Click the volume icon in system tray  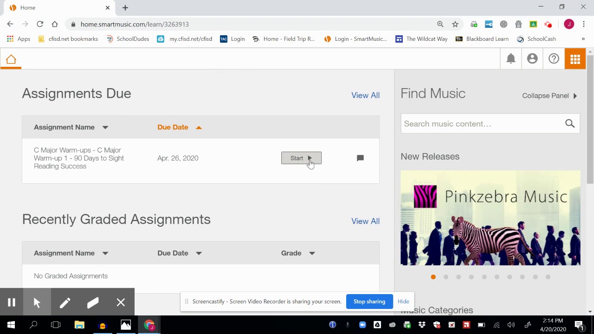(511, 325)
